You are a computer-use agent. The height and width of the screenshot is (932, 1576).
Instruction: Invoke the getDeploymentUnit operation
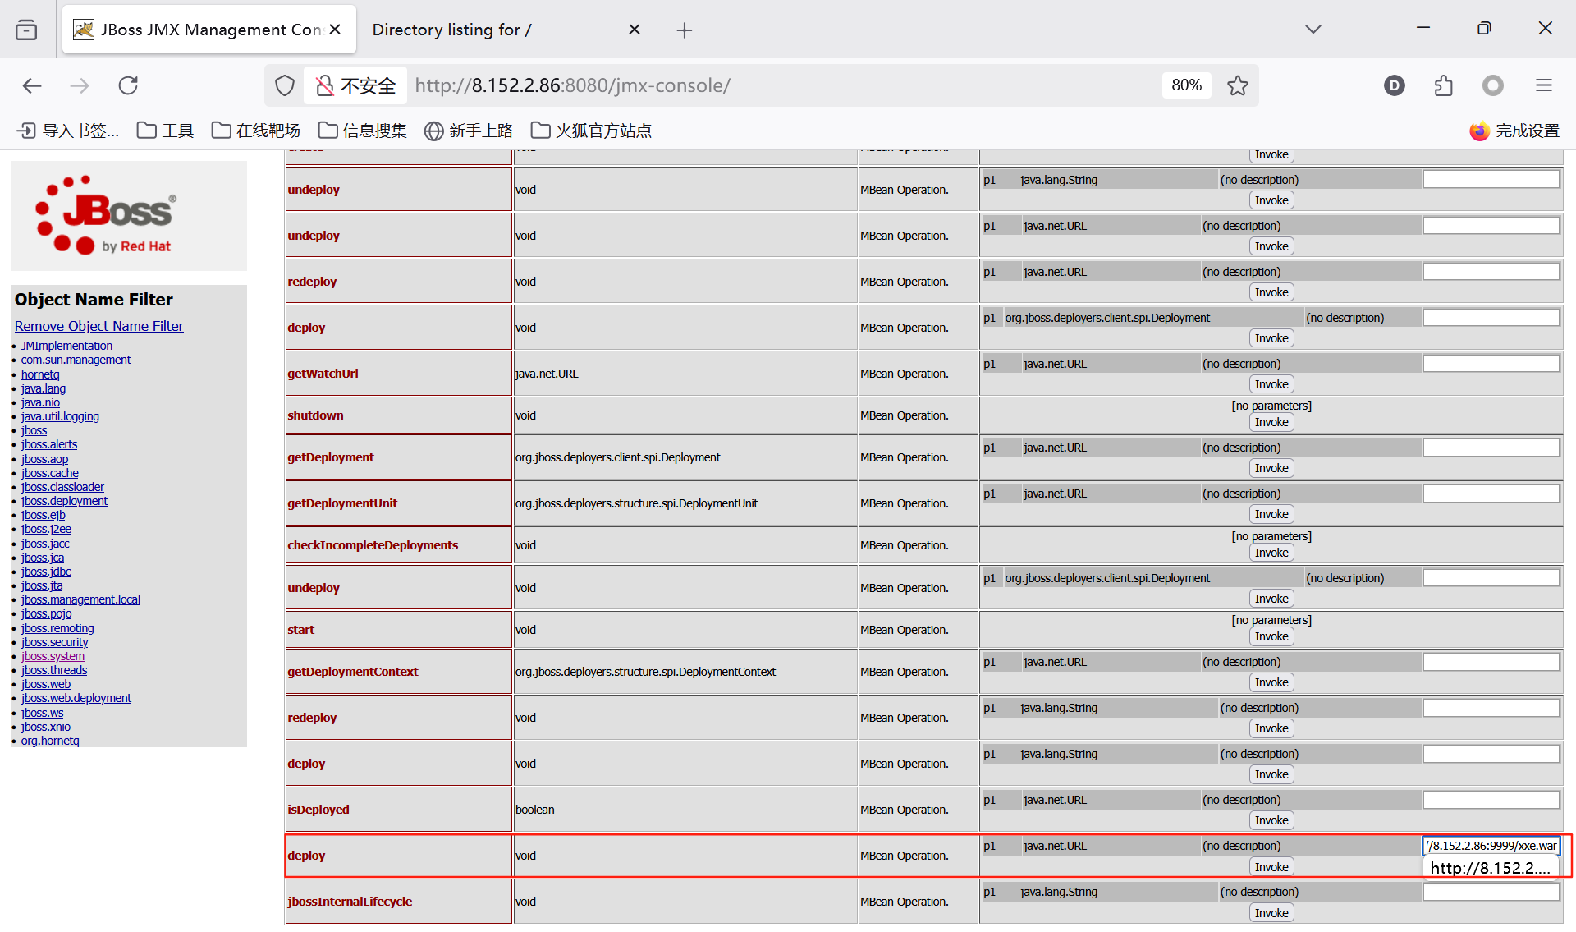(x=1271, y=514)
